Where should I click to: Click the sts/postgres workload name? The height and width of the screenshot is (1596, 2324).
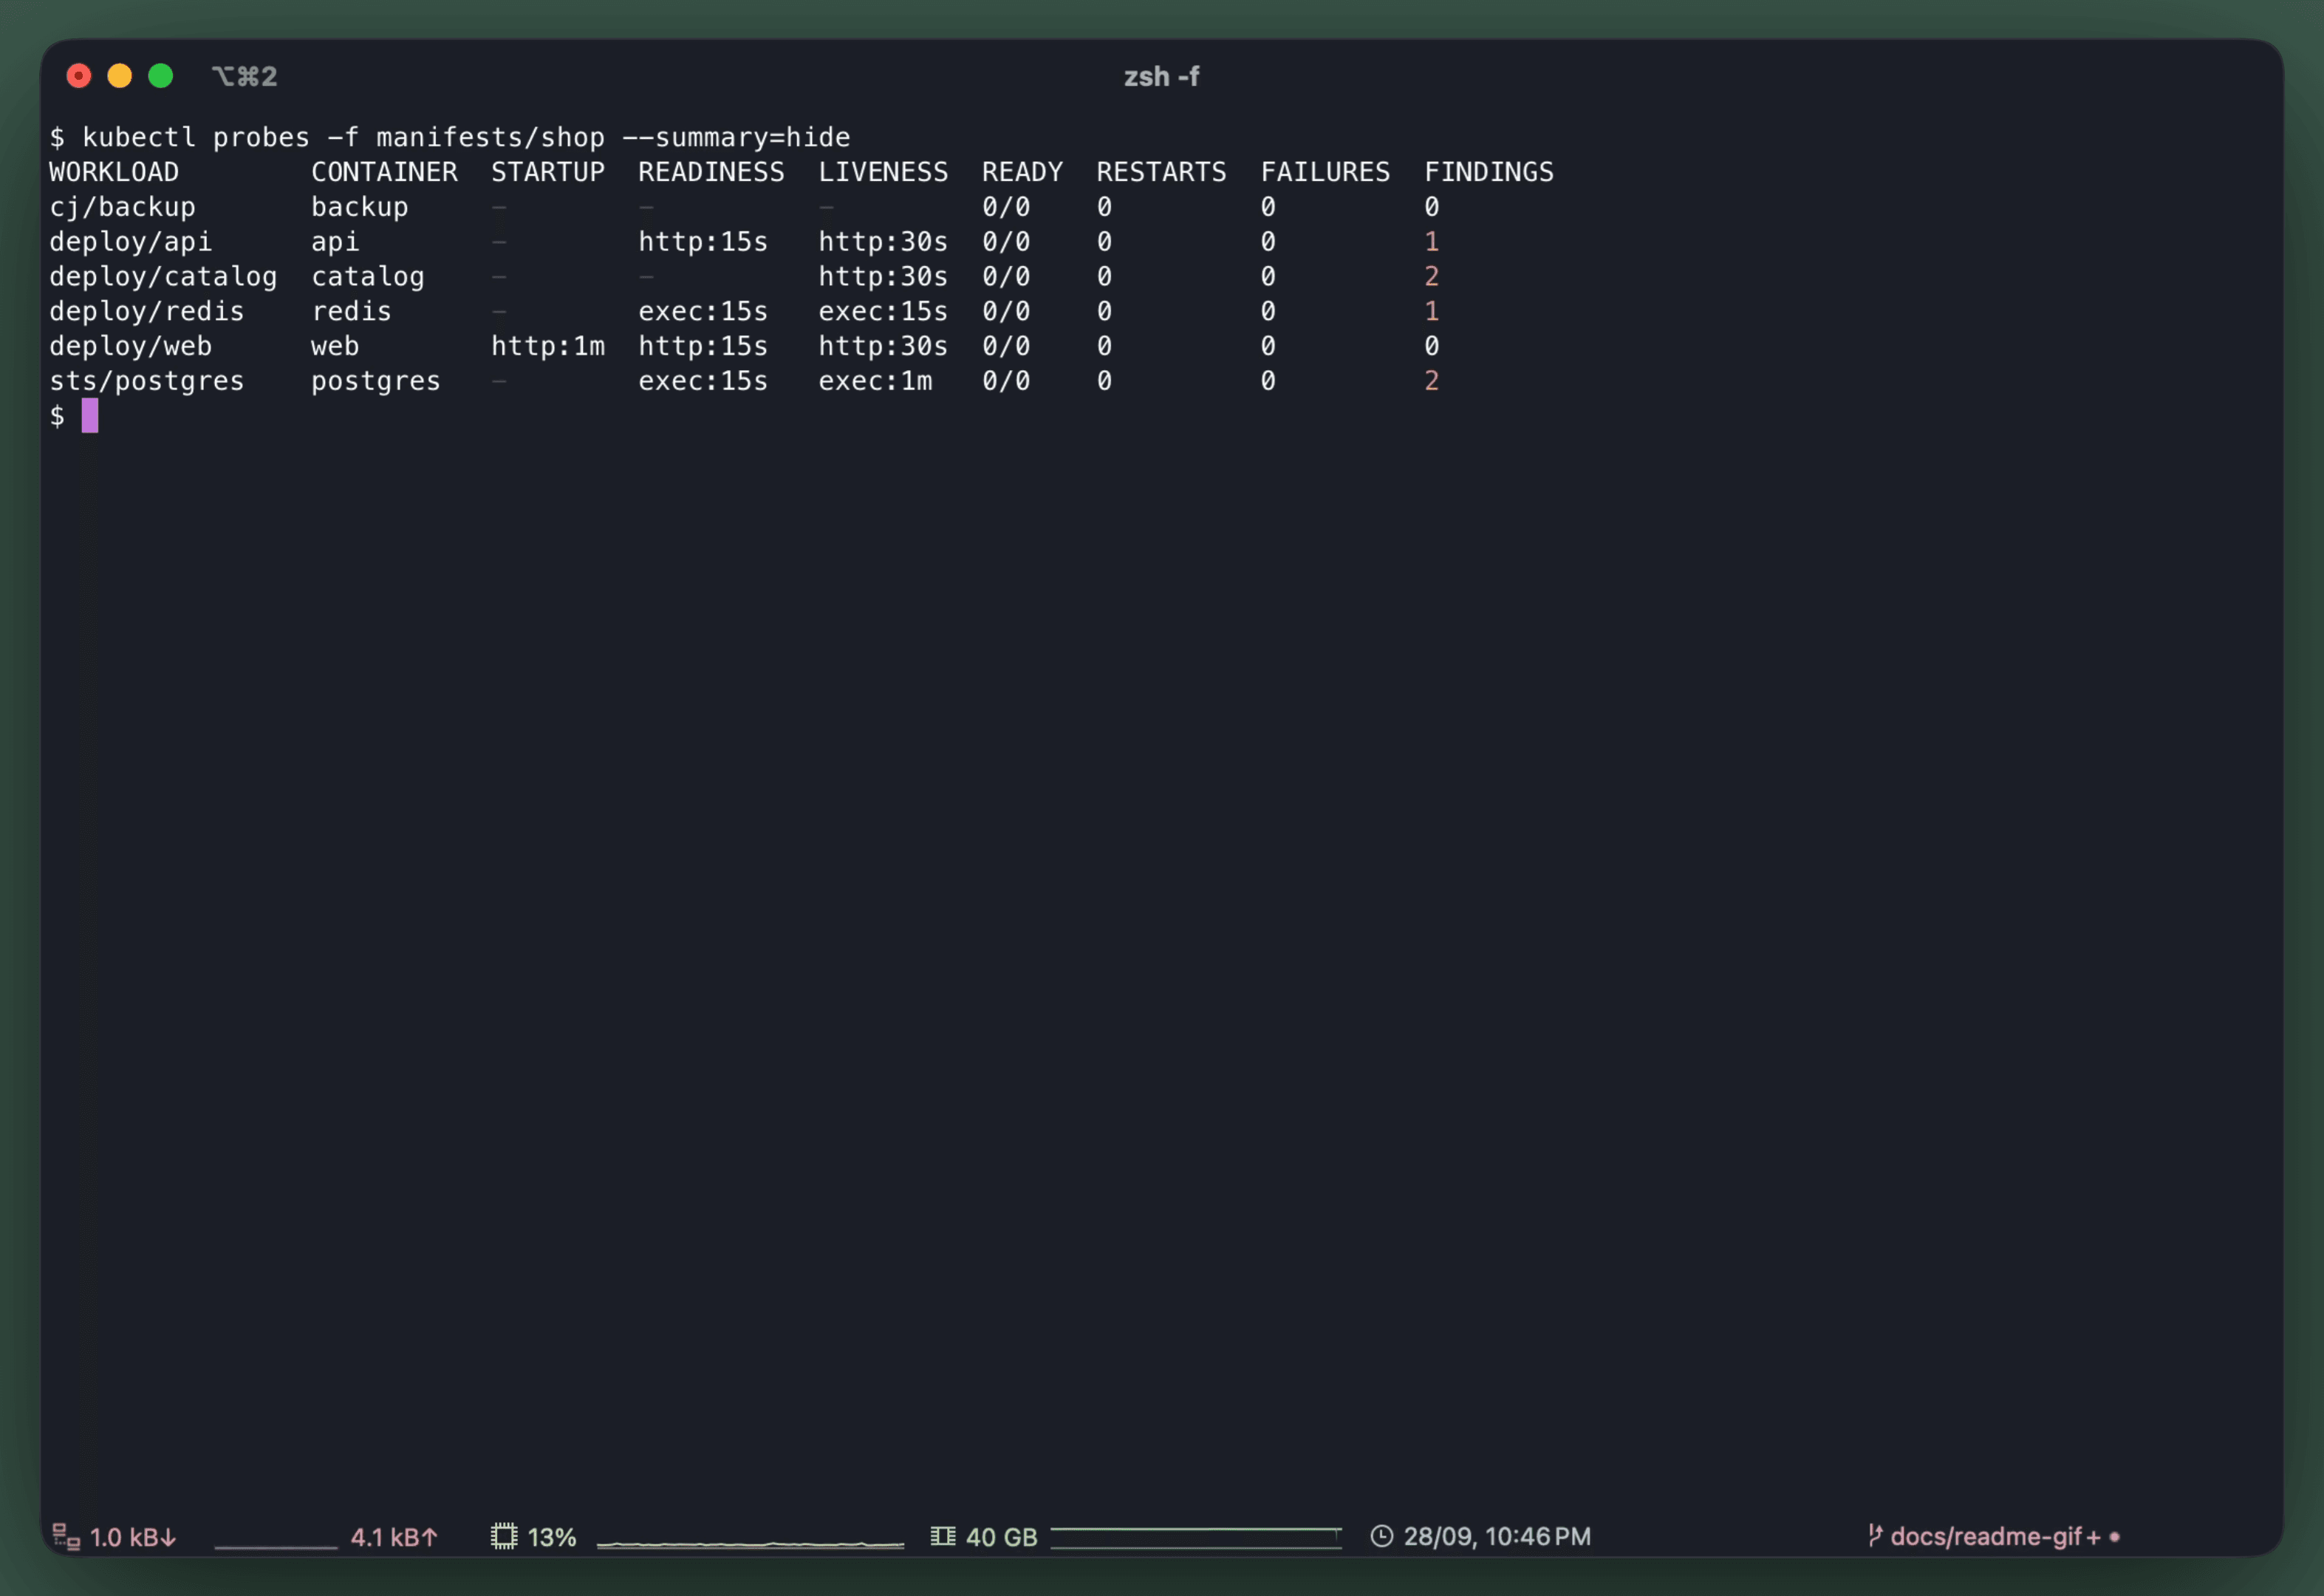click(x=147, y=381)
